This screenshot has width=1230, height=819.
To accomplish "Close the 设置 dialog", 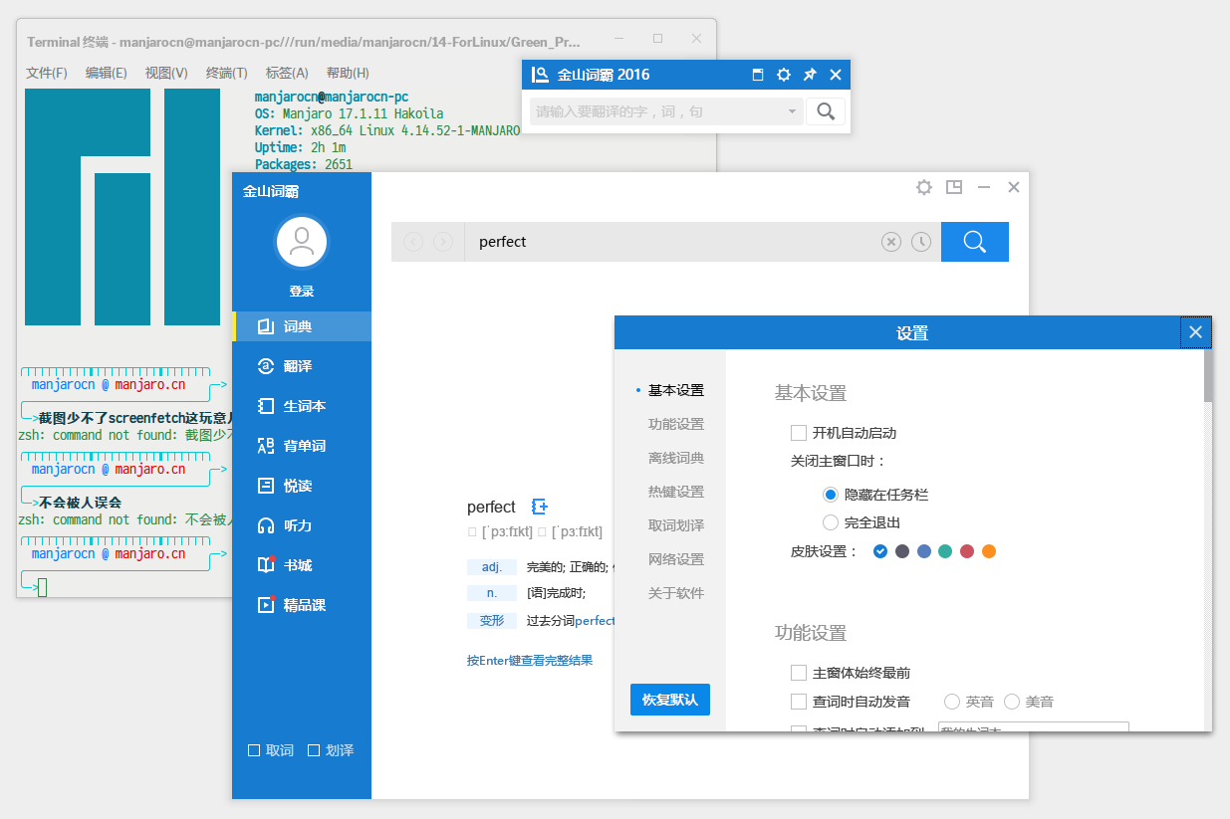I will pyautogui.click(x=1196, y=332).
